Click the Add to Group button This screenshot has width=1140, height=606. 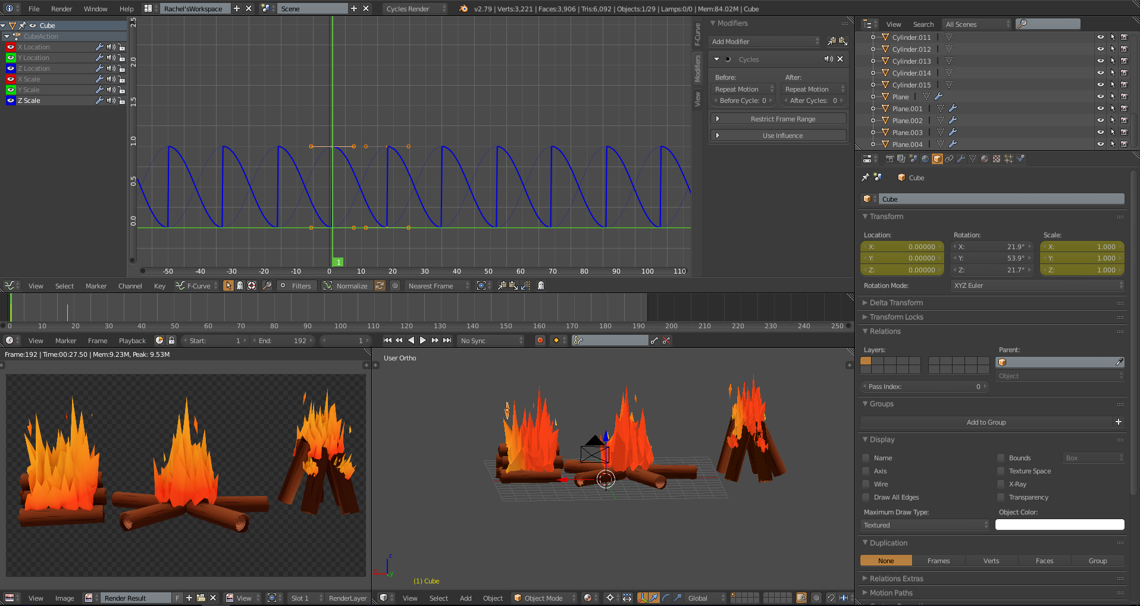coord(986,422)
